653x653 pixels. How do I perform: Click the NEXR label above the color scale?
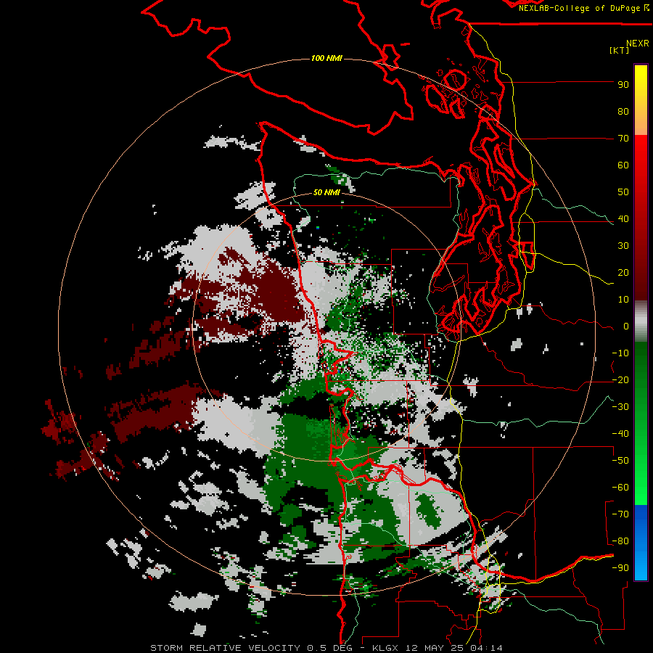point(638,44)
